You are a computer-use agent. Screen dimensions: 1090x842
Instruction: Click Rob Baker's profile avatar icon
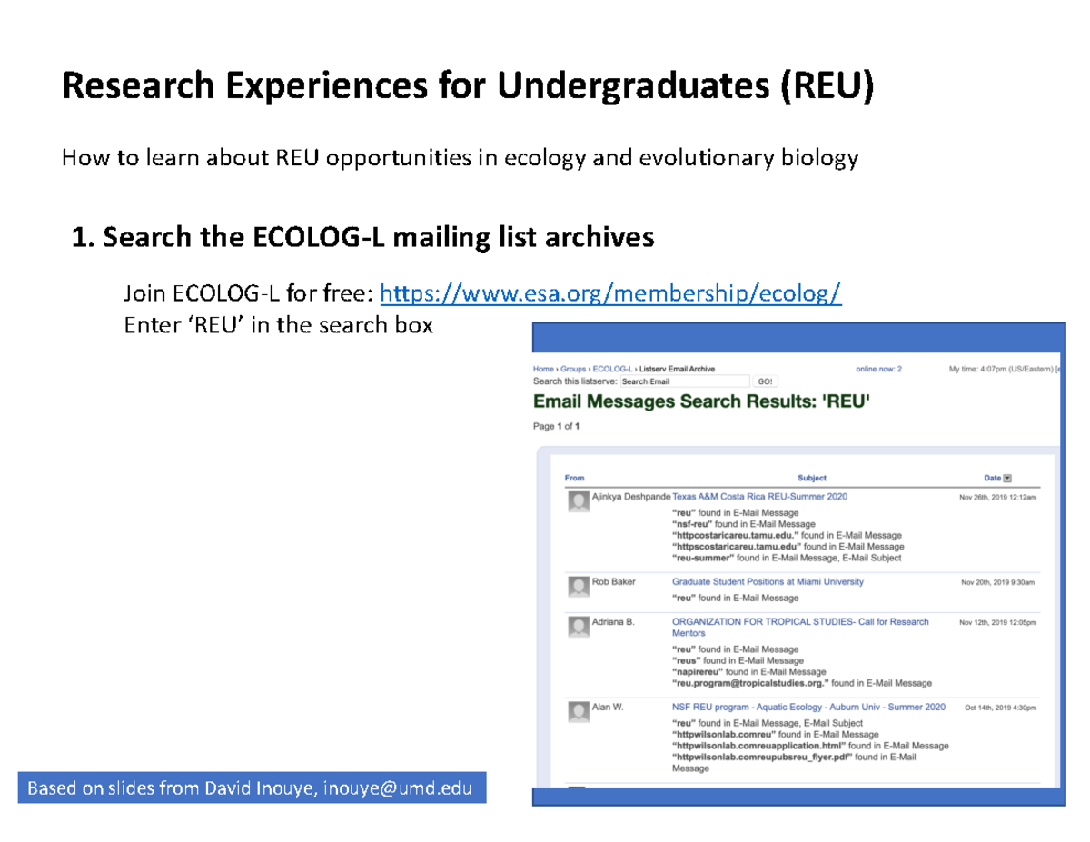pos(579,585)
